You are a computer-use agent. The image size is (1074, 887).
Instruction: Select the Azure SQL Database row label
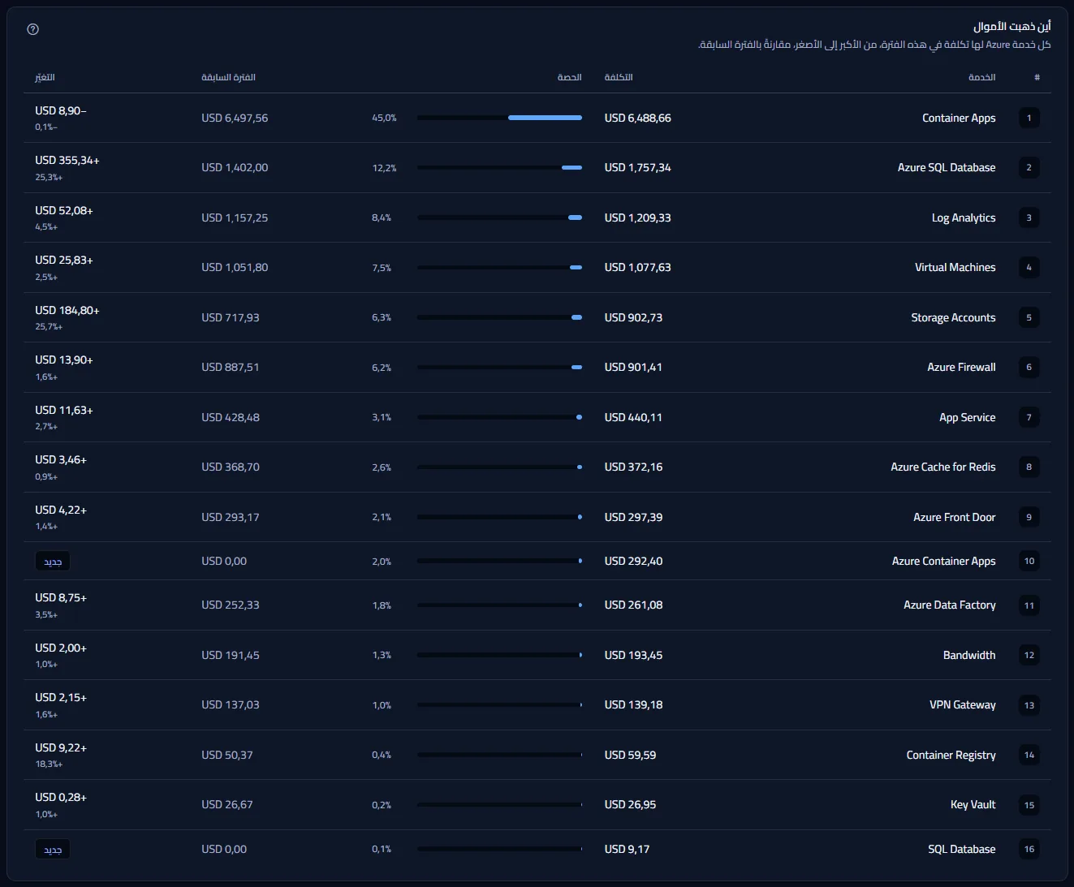tap(947, 167)
